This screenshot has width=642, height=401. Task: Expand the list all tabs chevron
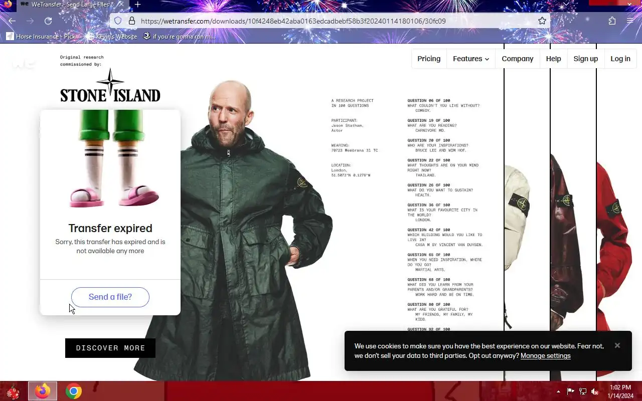566,4
